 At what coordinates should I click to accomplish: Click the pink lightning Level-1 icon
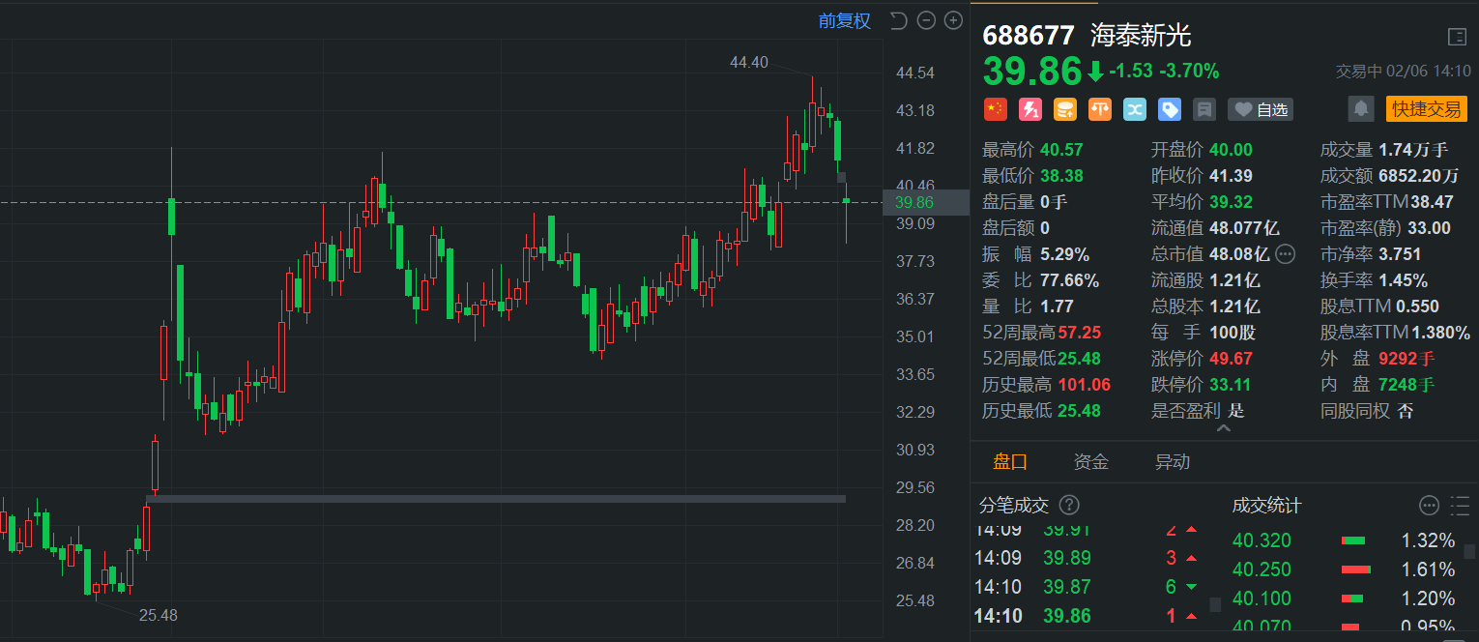pyautogui.click(x=1030, y=109)
